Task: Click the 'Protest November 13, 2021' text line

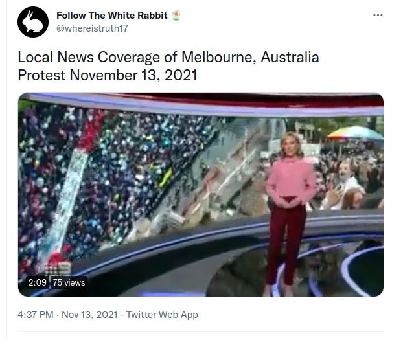Action: click(108, 75)
